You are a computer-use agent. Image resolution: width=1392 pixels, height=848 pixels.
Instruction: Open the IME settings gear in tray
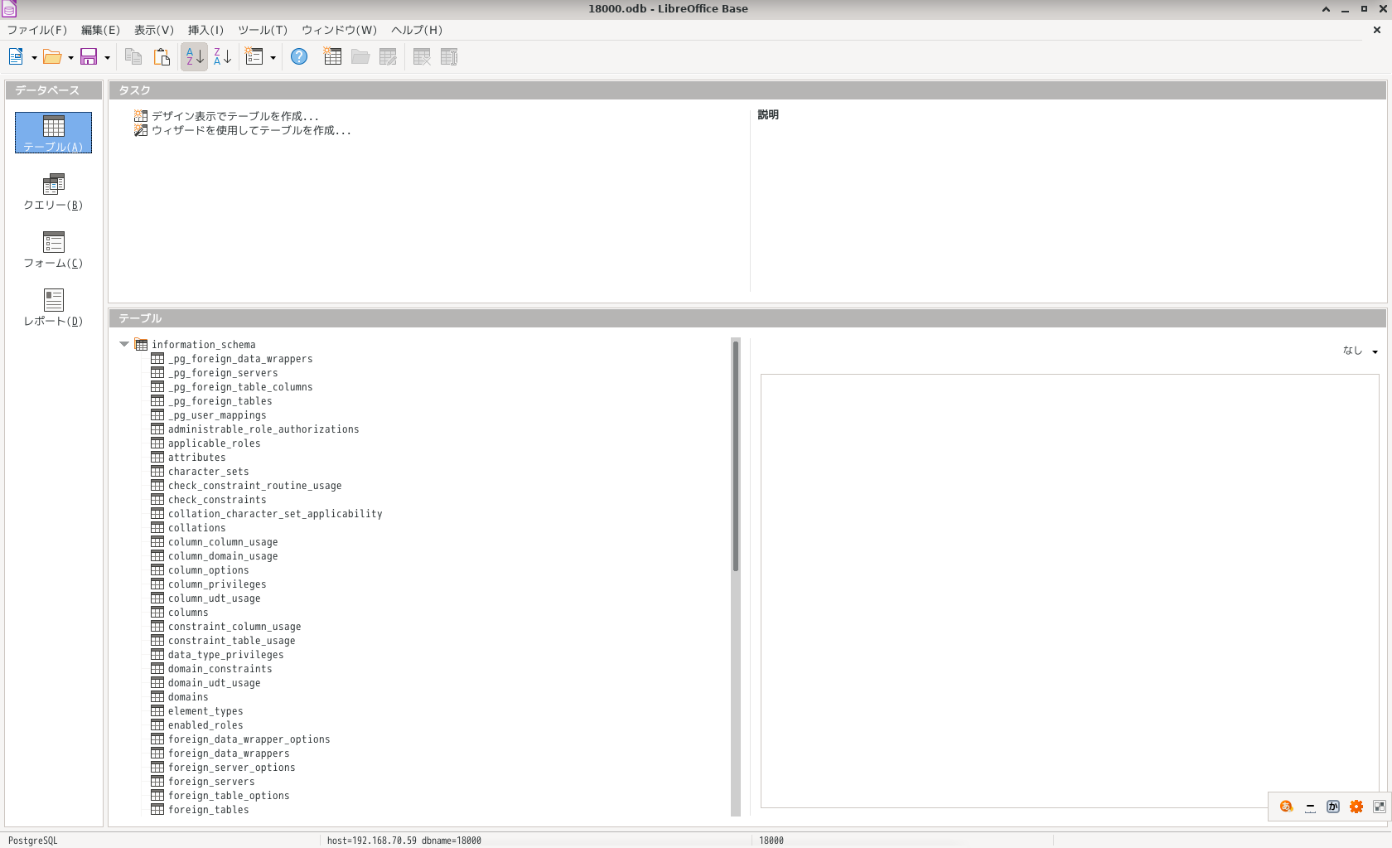click(1356, 806)
